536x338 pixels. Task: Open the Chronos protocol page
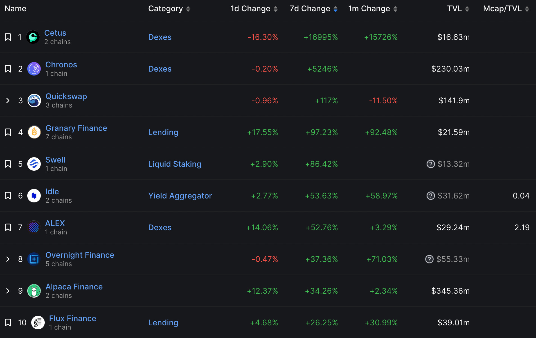point(61,65)
